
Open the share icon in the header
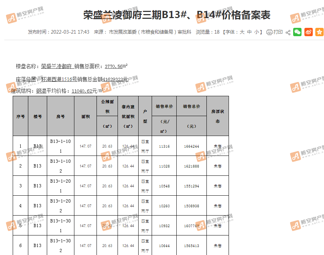(x=288, y=32)
